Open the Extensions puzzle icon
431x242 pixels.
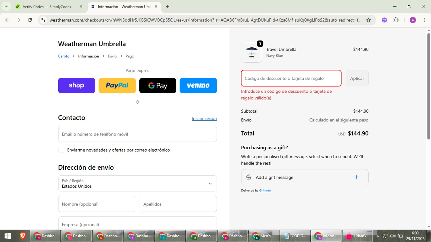click(x=396, y=20)
